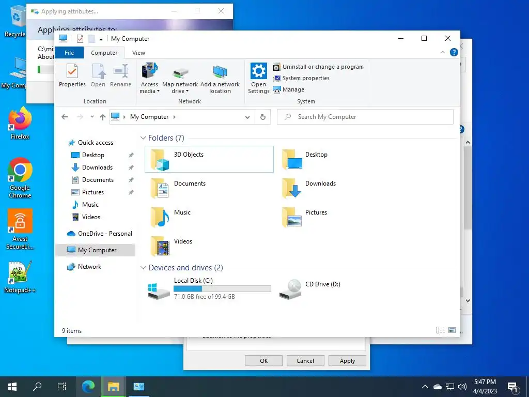Click Uninstall or change a program
This screenshot has width=529, height=397.
[318, 67]
